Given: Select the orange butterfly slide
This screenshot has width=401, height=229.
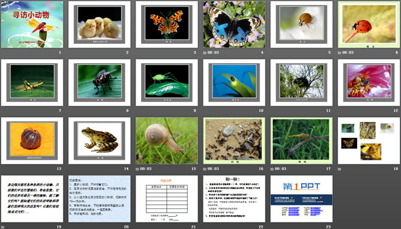Looking at the screenshot, I should (x=166, y=24).
